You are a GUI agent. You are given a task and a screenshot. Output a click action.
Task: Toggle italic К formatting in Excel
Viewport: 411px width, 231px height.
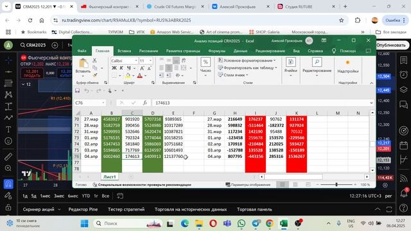(121, 68)
